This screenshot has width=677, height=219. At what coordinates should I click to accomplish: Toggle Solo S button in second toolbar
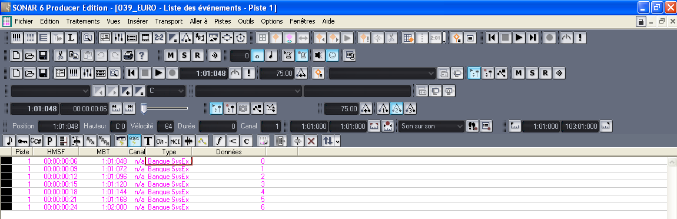184,55
